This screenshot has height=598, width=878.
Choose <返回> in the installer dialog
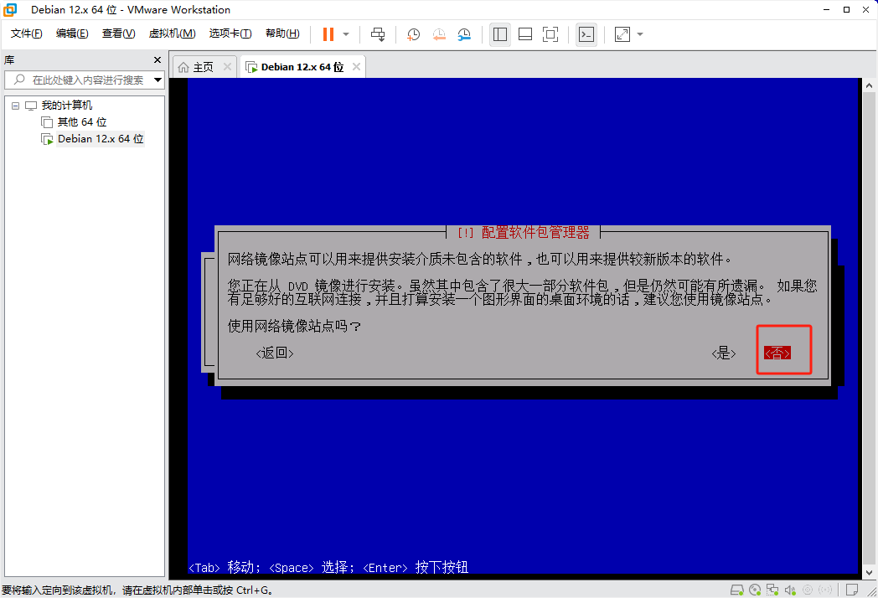coord(275,353)
